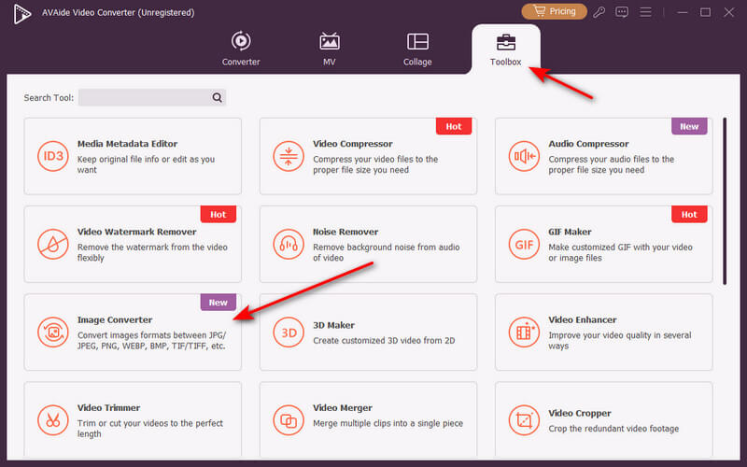Click the Image Converter icon
This screenshot has width=747, height=467.
pyautogui.click(x=53, y=333)
